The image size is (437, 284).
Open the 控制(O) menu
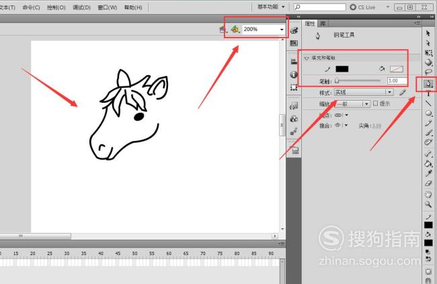[56, 7]
